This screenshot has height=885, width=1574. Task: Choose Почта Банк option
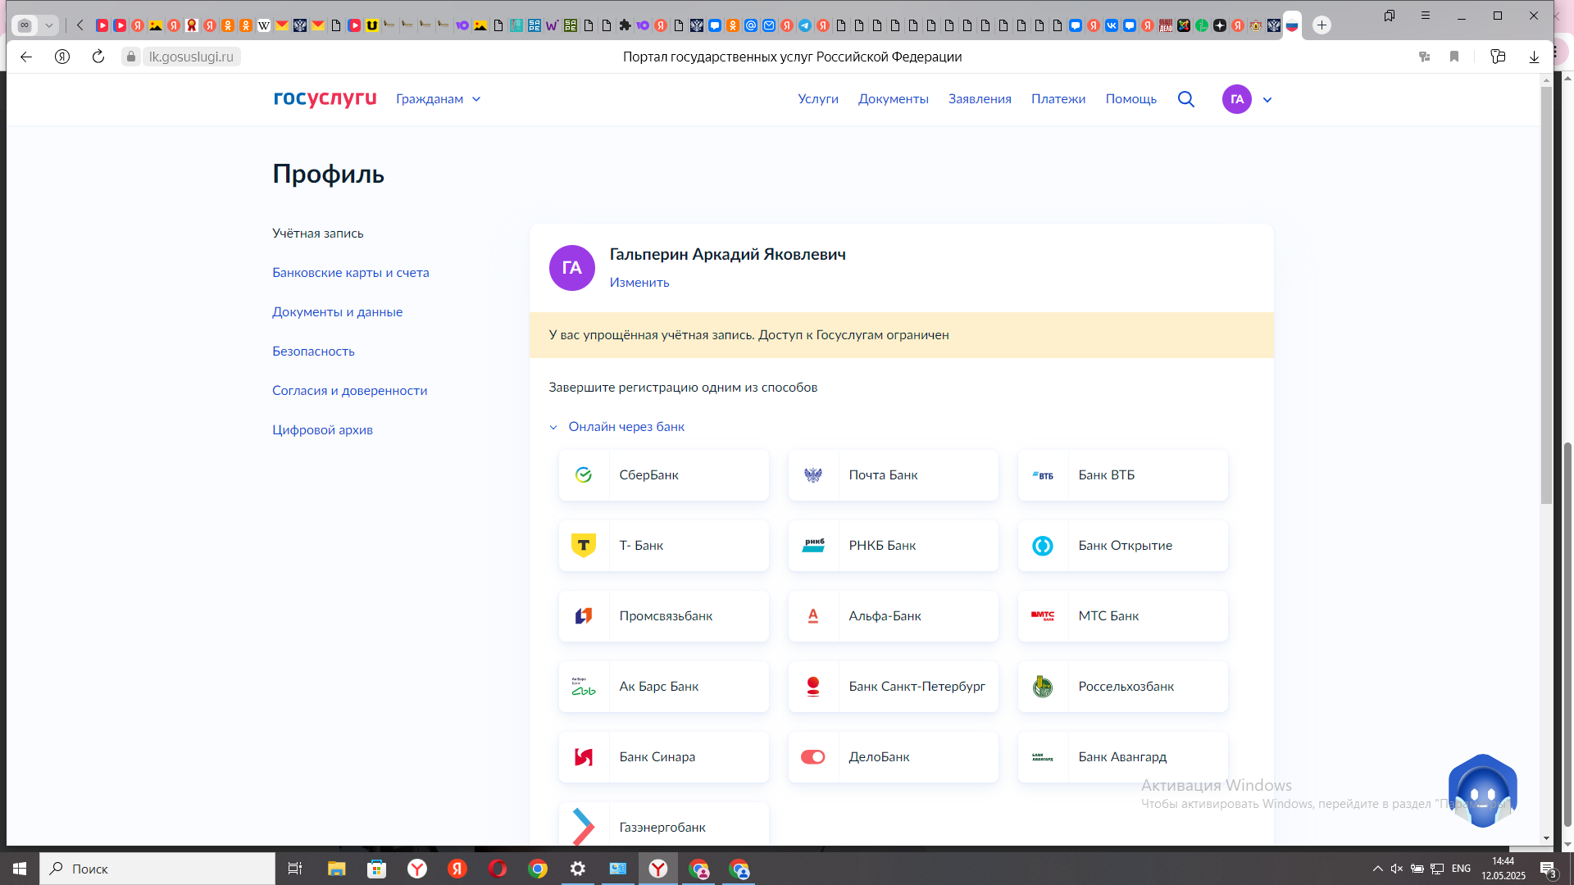(894, 475)
